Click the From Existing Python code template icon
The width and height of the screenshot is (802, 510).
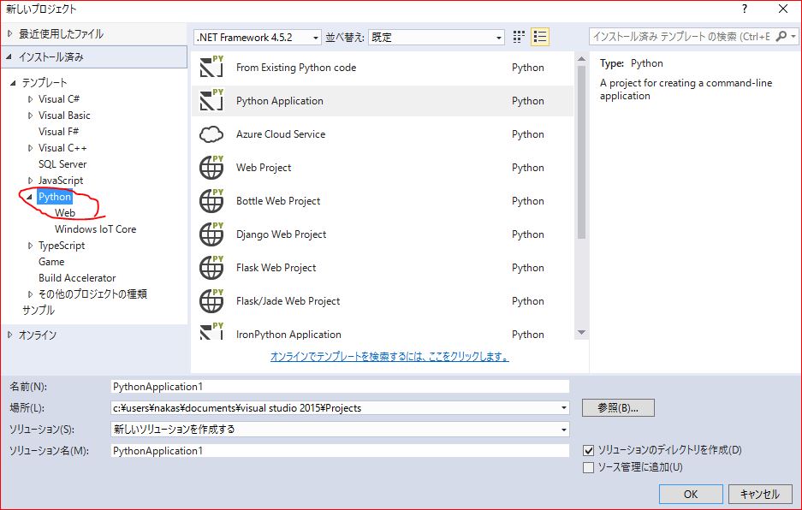click(211, 67)
